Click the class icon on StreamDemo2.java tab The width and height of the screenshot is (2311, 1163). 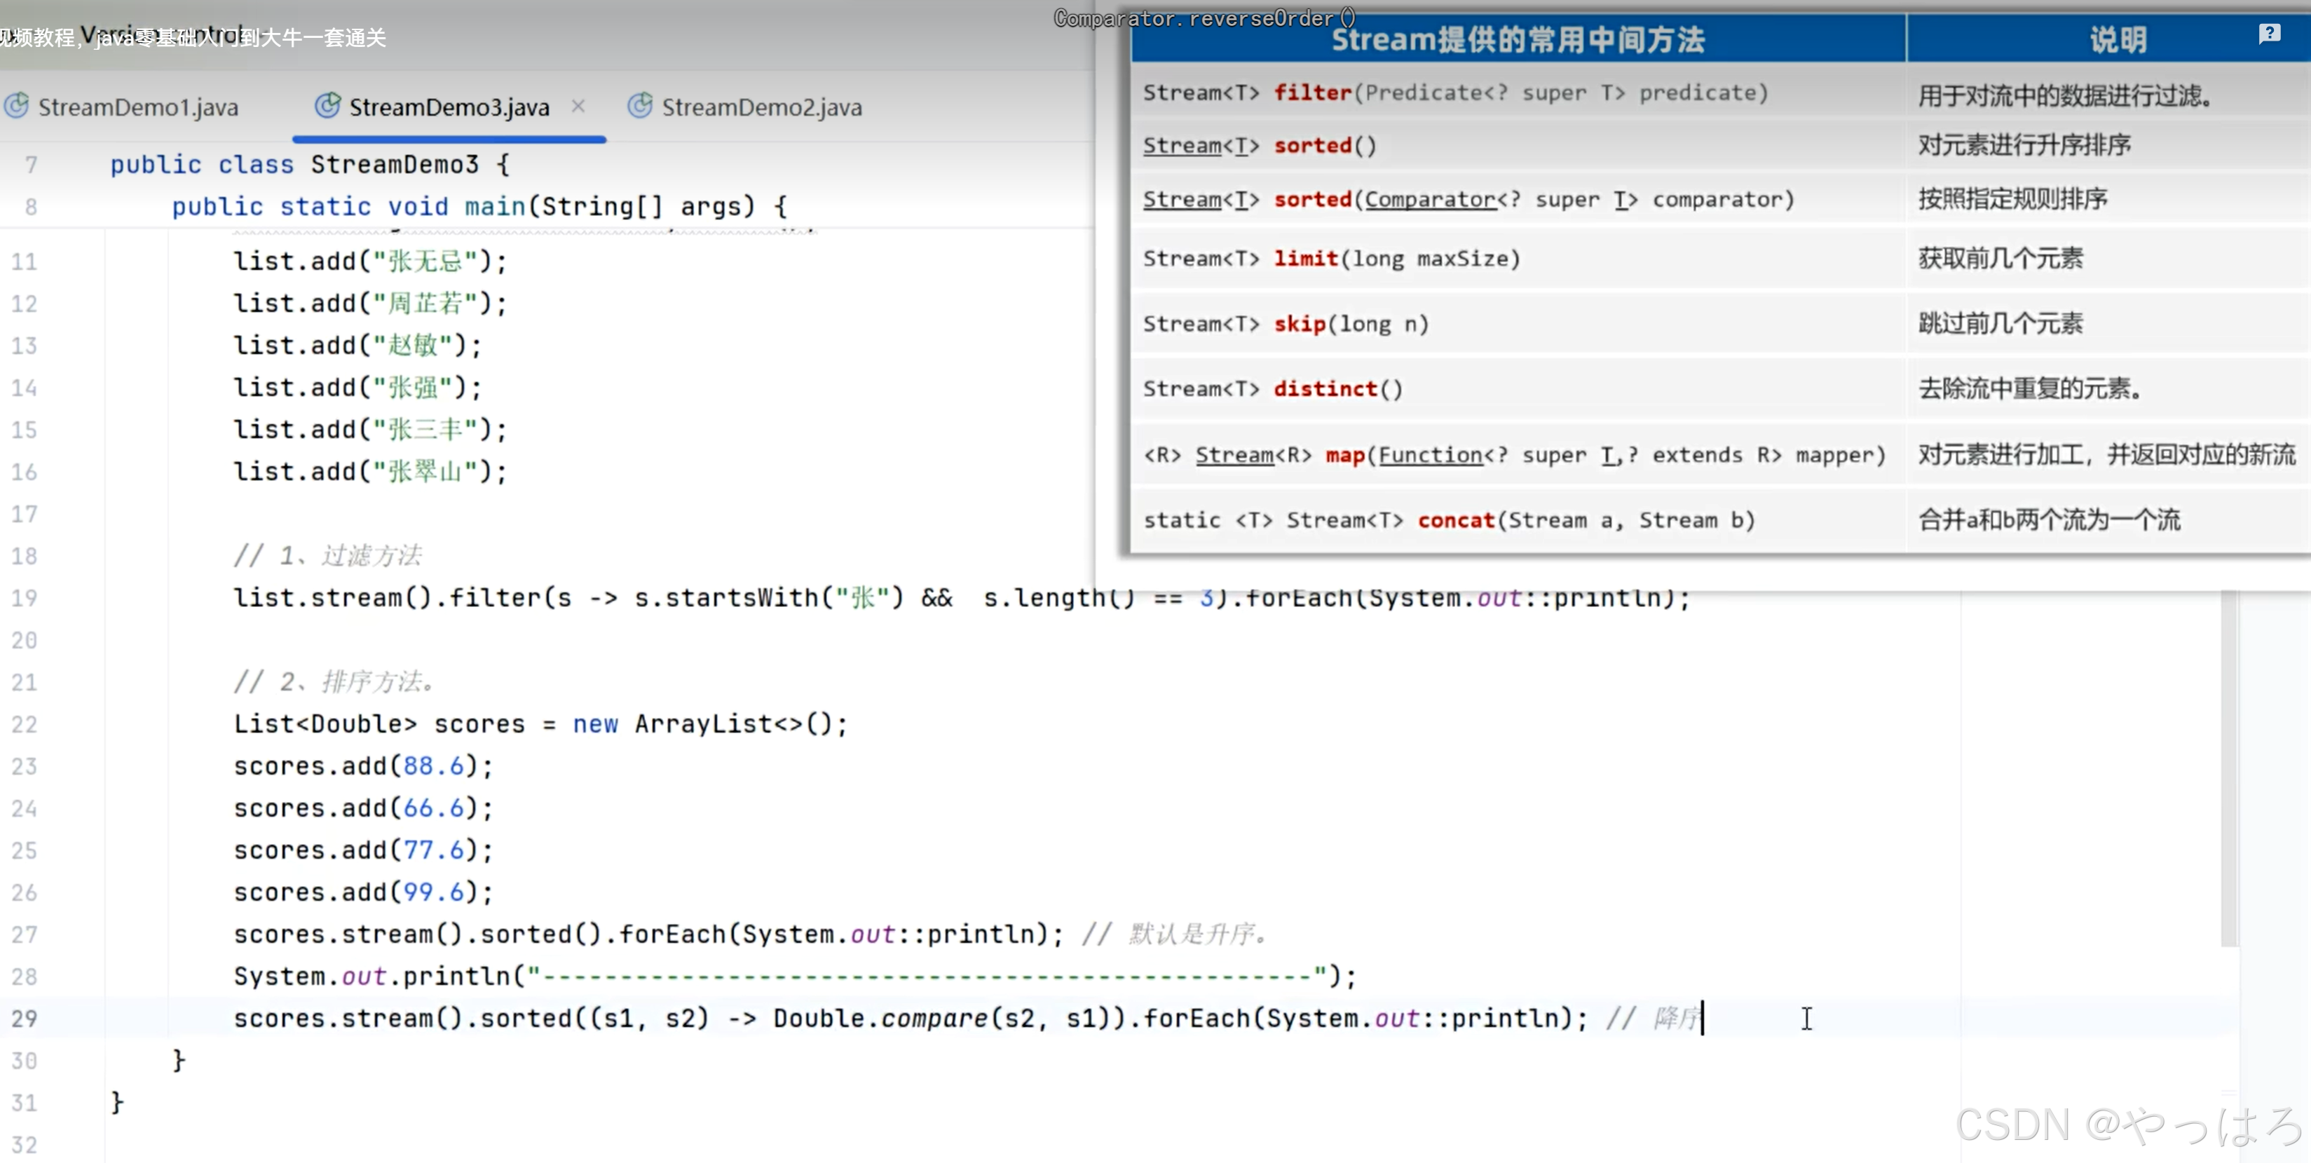click(640, 106)
